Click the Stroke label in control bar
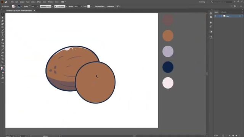Screen dimensions: 244x137 coord(26,6)
